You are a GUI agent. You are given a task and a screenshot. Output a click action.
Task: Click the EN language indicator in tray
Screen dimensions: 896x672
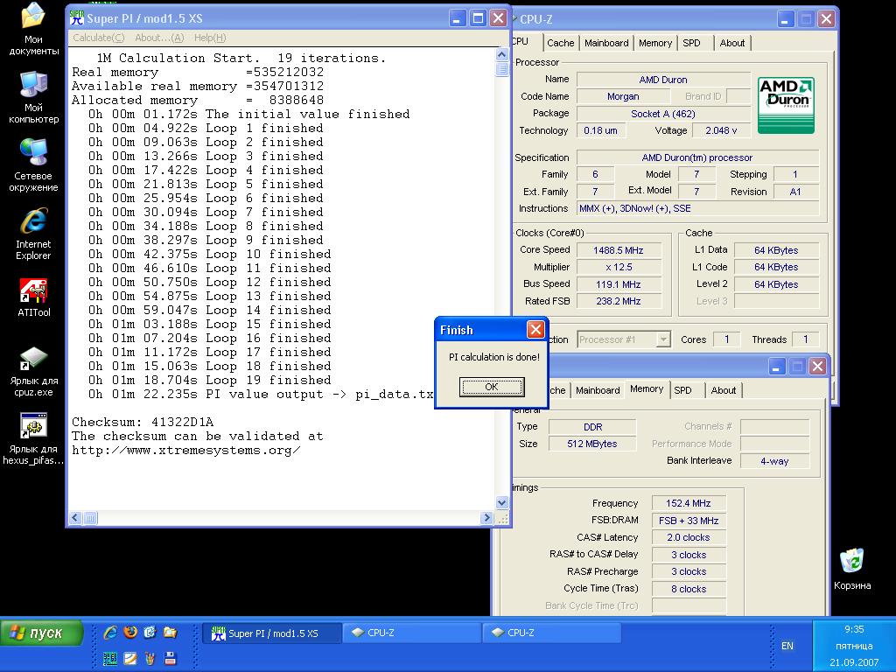click(787, 646)
